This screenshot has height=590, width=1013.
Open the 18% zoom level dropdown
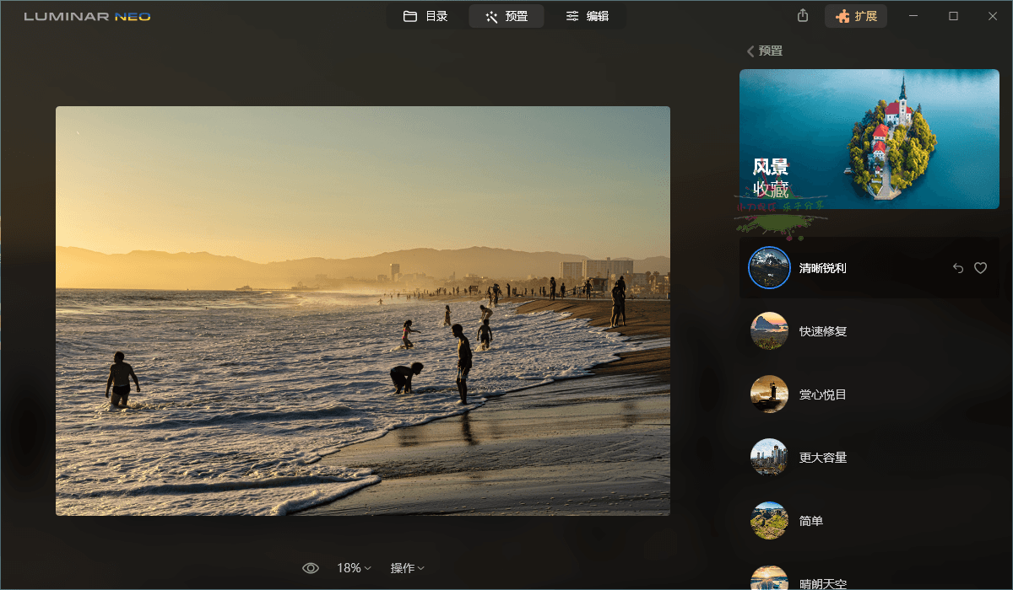[353, 567]
